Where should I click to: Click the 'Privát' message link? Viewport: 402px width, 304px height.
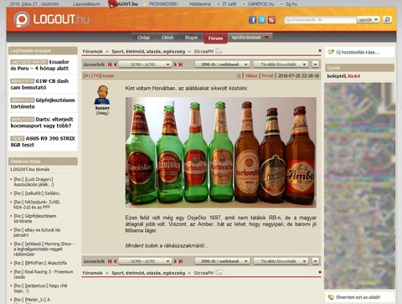pyautogui.click(x=267, y=75)
